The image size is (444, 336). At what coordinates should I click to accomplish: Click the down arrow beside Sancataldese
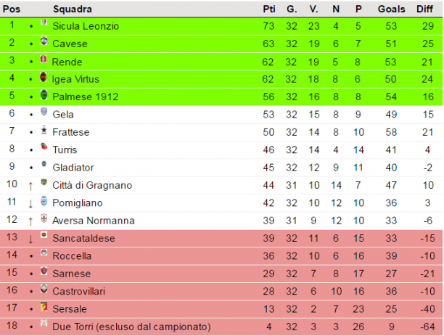coord(30,239)
